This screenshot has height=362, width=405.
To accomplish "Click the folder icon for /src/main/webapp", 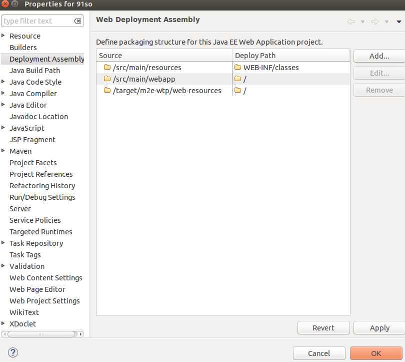I will point(107,79).
